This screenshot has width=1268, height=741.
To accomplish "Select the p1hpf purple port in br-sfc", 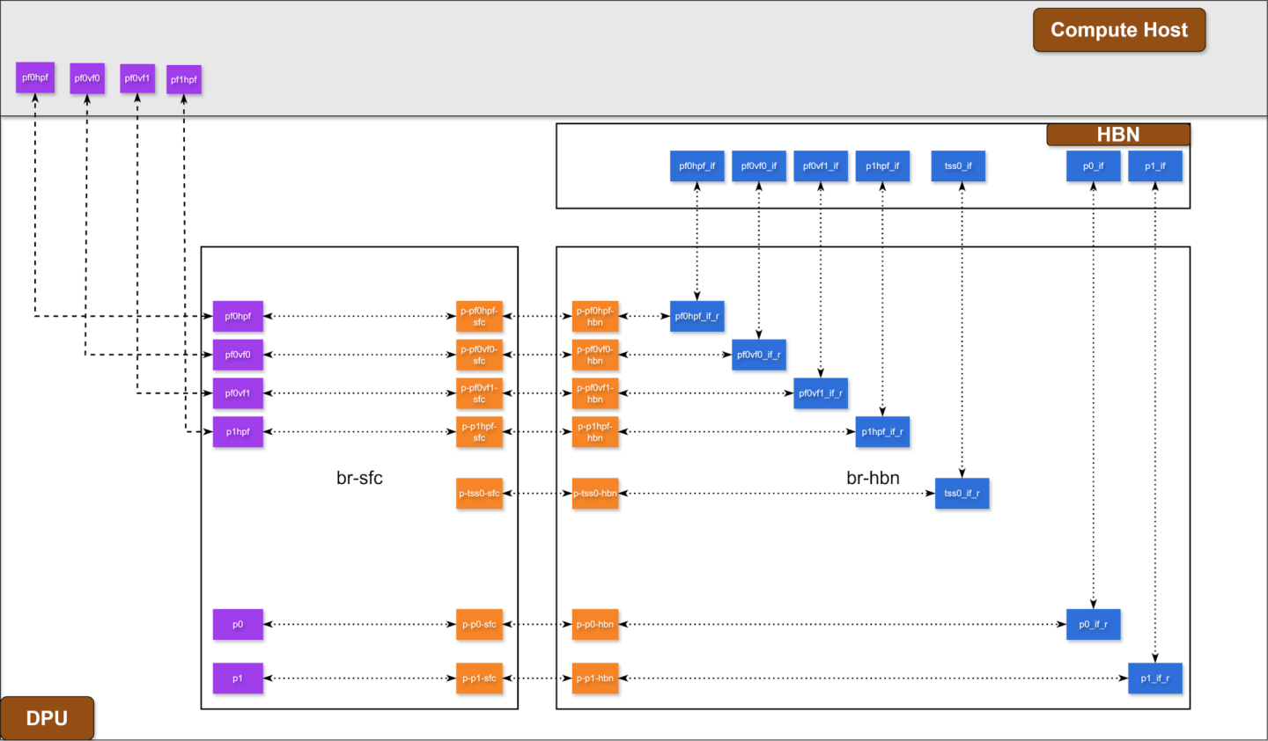I will click(x=238, y=431).
